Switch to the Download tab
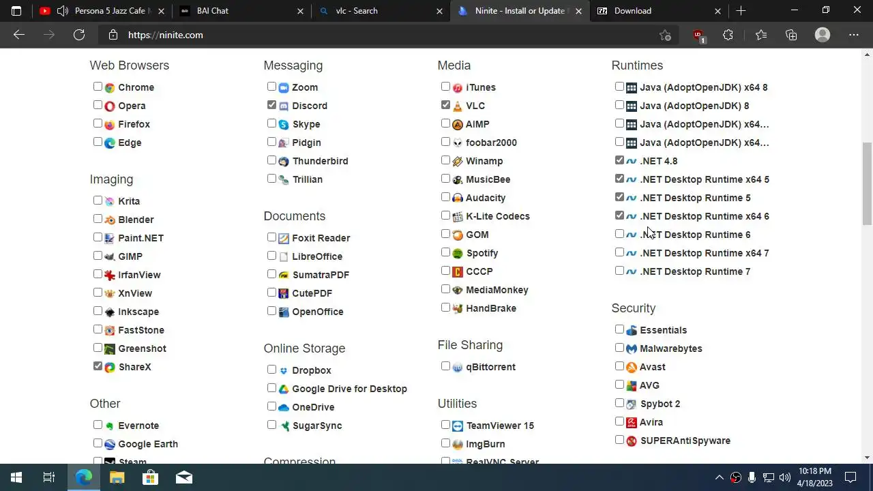 658,11
